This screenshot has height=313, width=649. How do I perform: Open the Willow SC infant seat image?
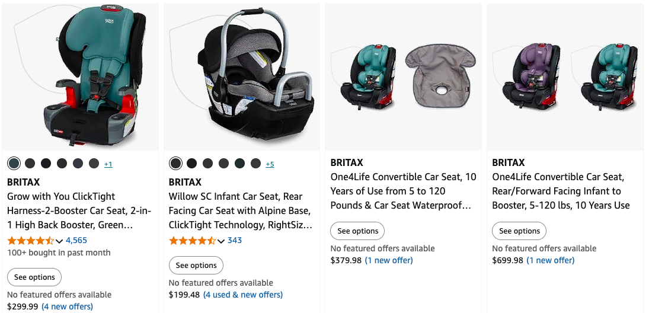pos(242,77)
